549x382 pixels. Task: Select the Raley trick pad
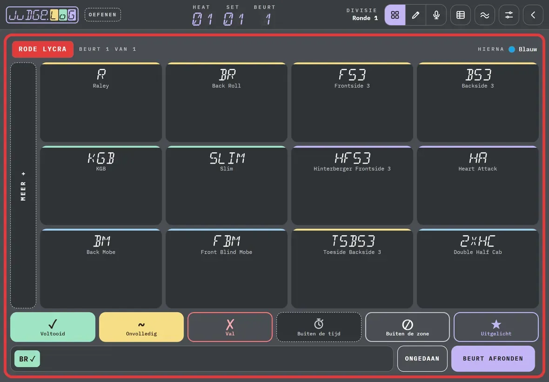101,102
